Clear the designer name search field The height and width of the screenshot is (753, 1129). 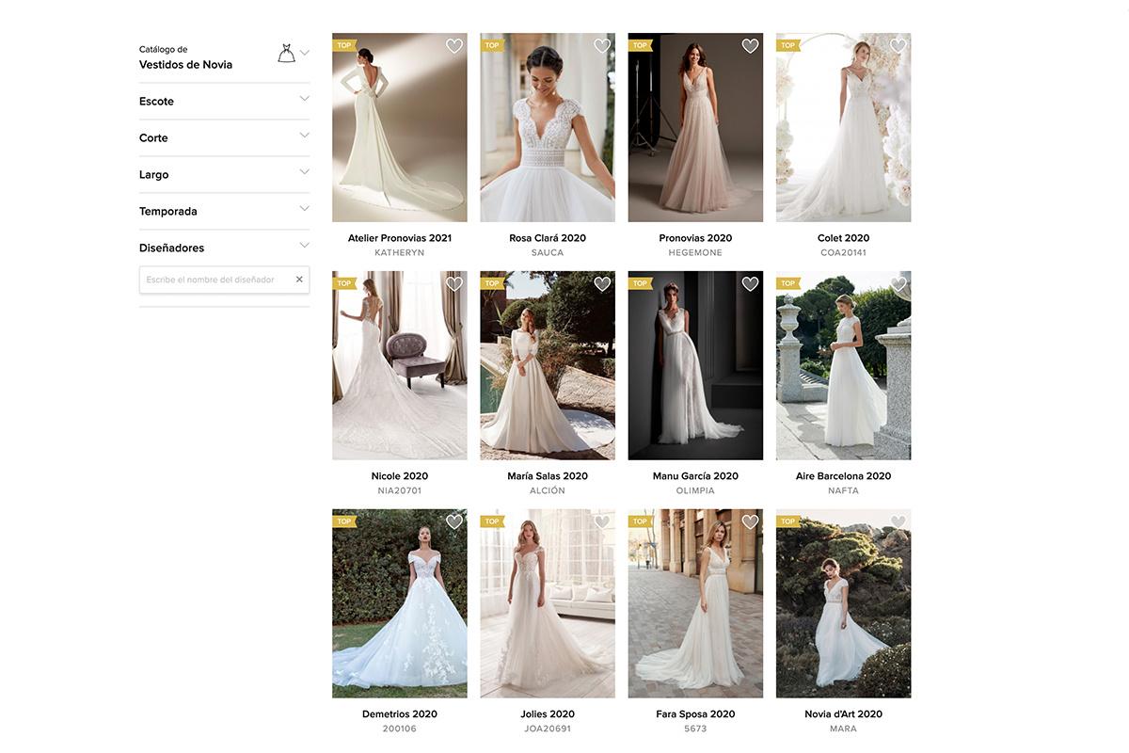tap(299, 280)
